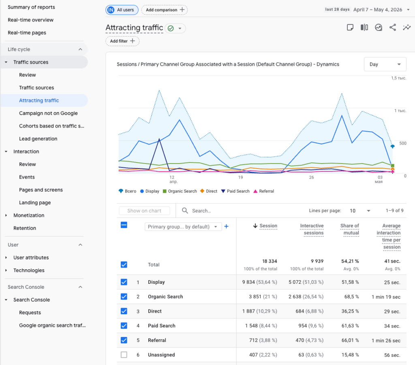
Task: Click the IN badge on All users
Action: coord(111,10)
